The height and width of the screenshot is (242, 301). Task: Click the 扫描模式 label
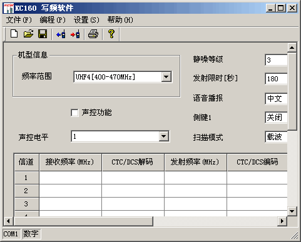(x=208, y=138)
